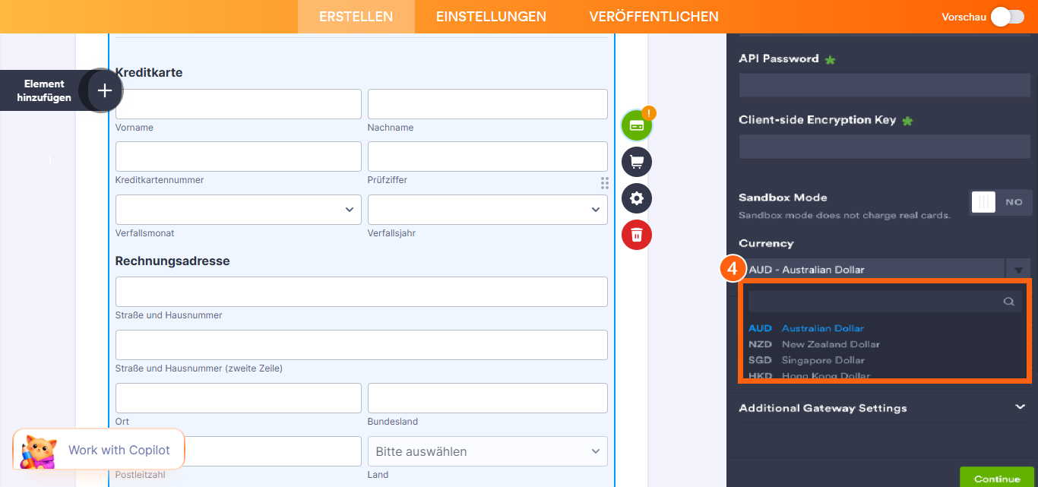The width and height of the screenshot is (1038, 487).
Task: Open the gear settings icon
Action: [x=637, y=198]
